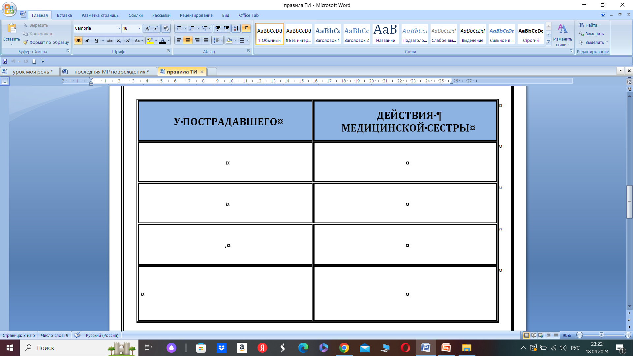
Task: Open the Borders dropdown arrow
Action: pyautogui.click(x=248, y=40)
